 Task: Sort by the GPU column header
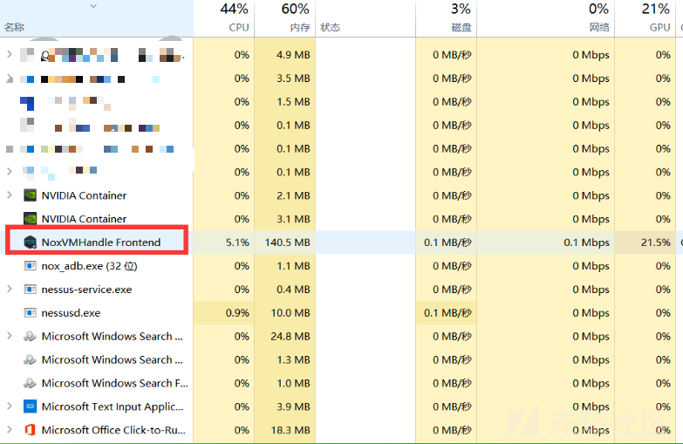[654, 18]
